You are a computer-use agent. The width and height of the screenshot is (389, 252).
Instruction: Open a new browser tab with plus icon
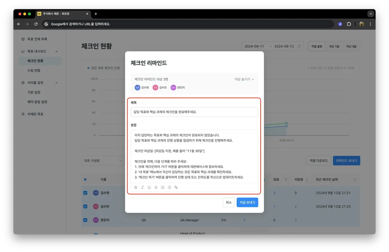[96, 14]
